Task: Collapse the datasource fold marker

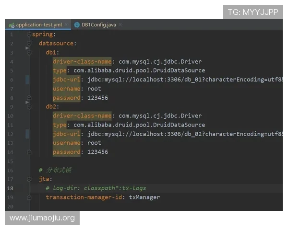Action: tap(29, 44)
